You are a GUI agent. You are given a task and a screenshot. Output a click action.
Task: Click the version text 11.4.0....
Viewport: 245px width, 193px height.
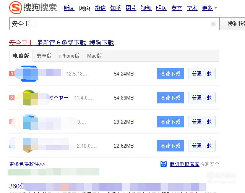coord(84,98)
